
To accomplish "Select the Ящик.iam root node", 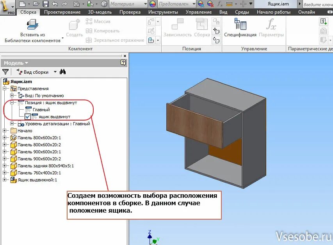I will [21, 82].
